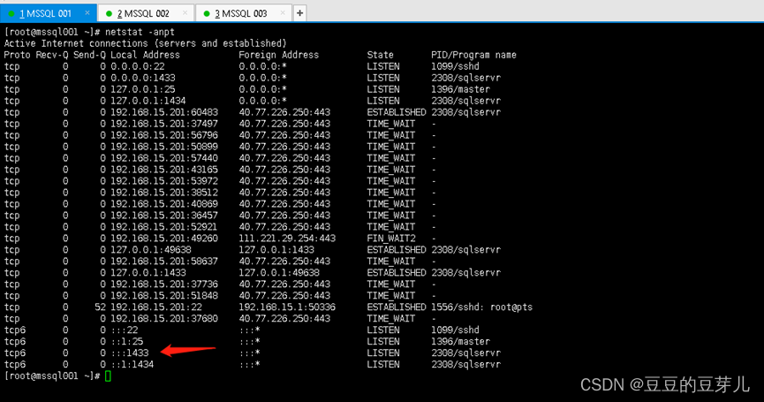Click local address 127.0.0.1:1434
Viewport: 764px width, 402px height.
[148, 101]
